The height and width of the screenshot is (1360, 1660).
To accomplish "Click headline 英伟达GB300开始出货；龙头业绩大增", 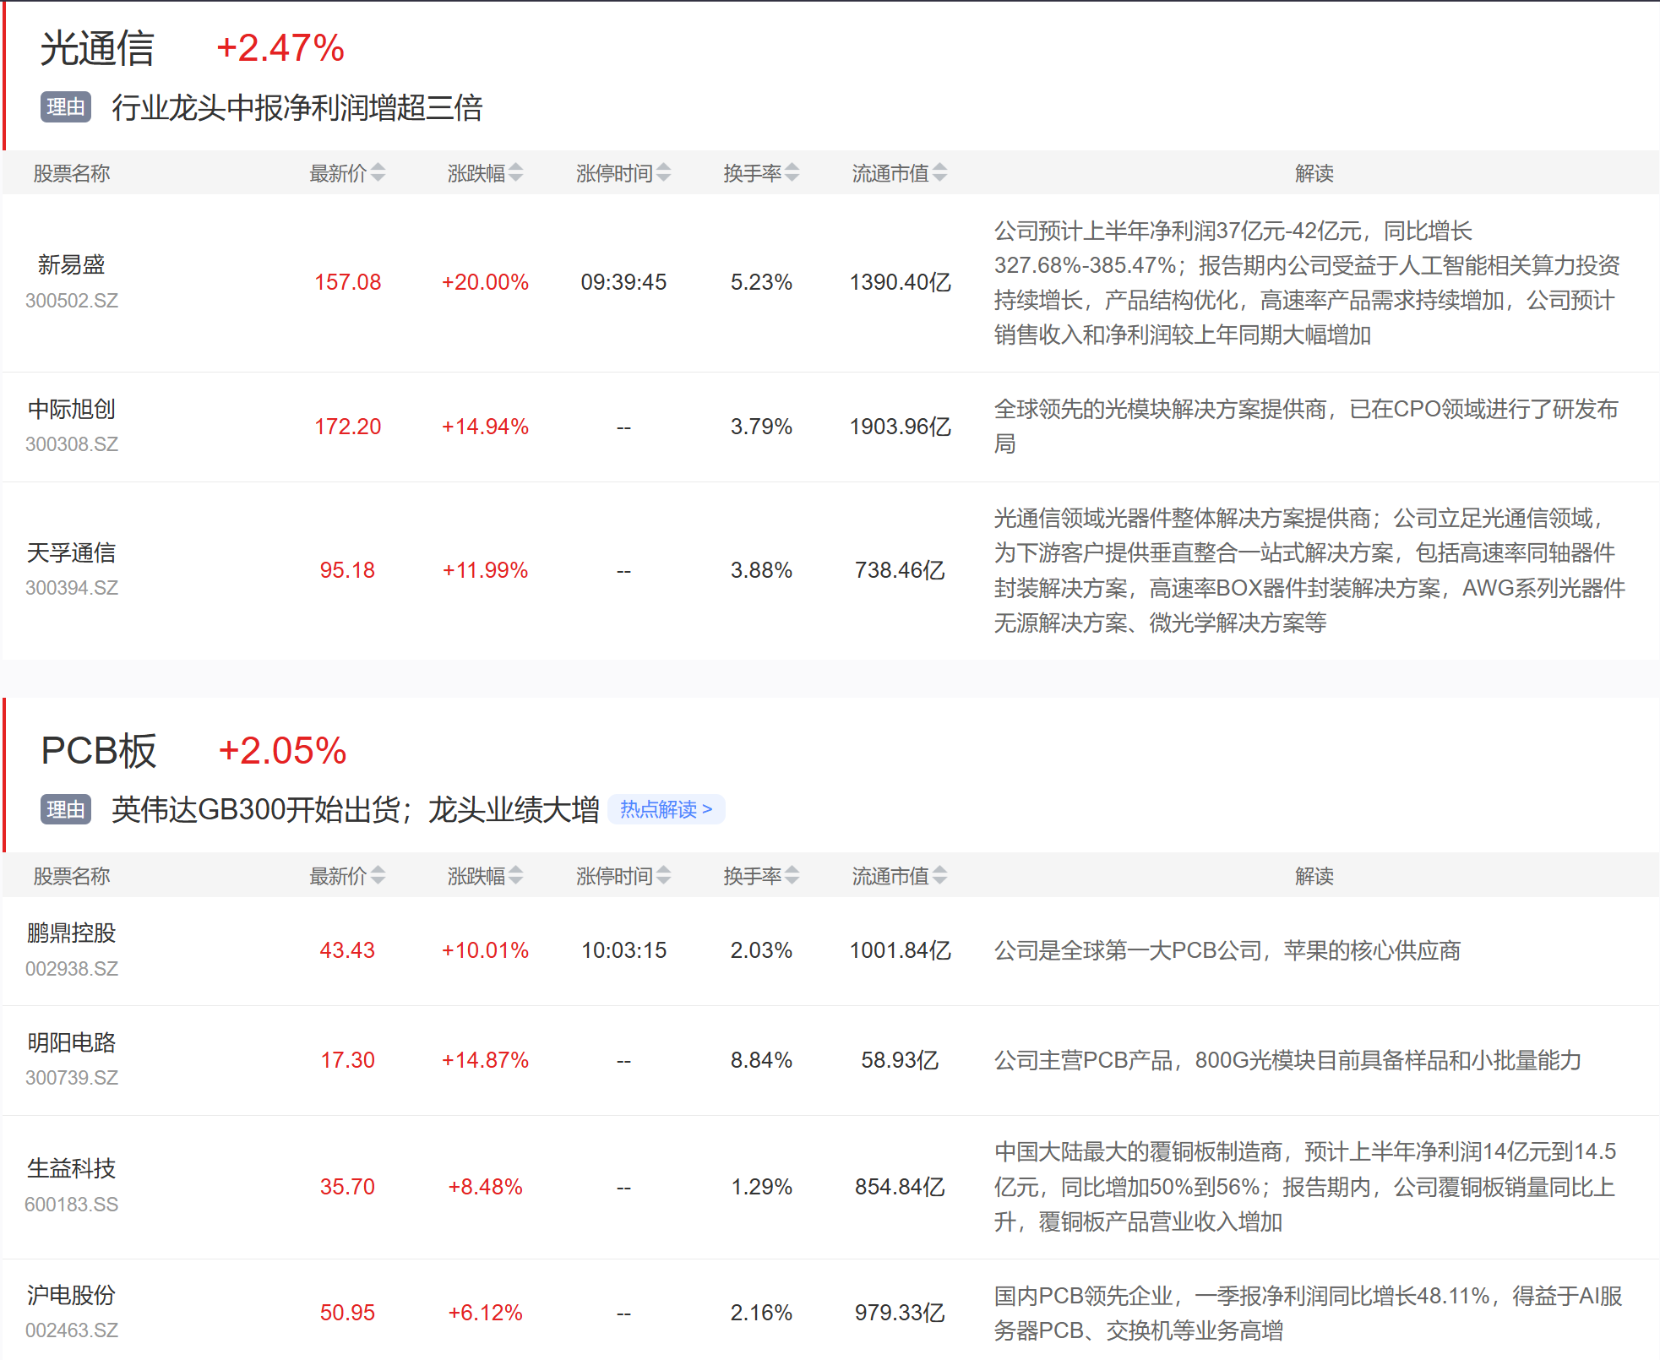I will click(x=356, y=809).
